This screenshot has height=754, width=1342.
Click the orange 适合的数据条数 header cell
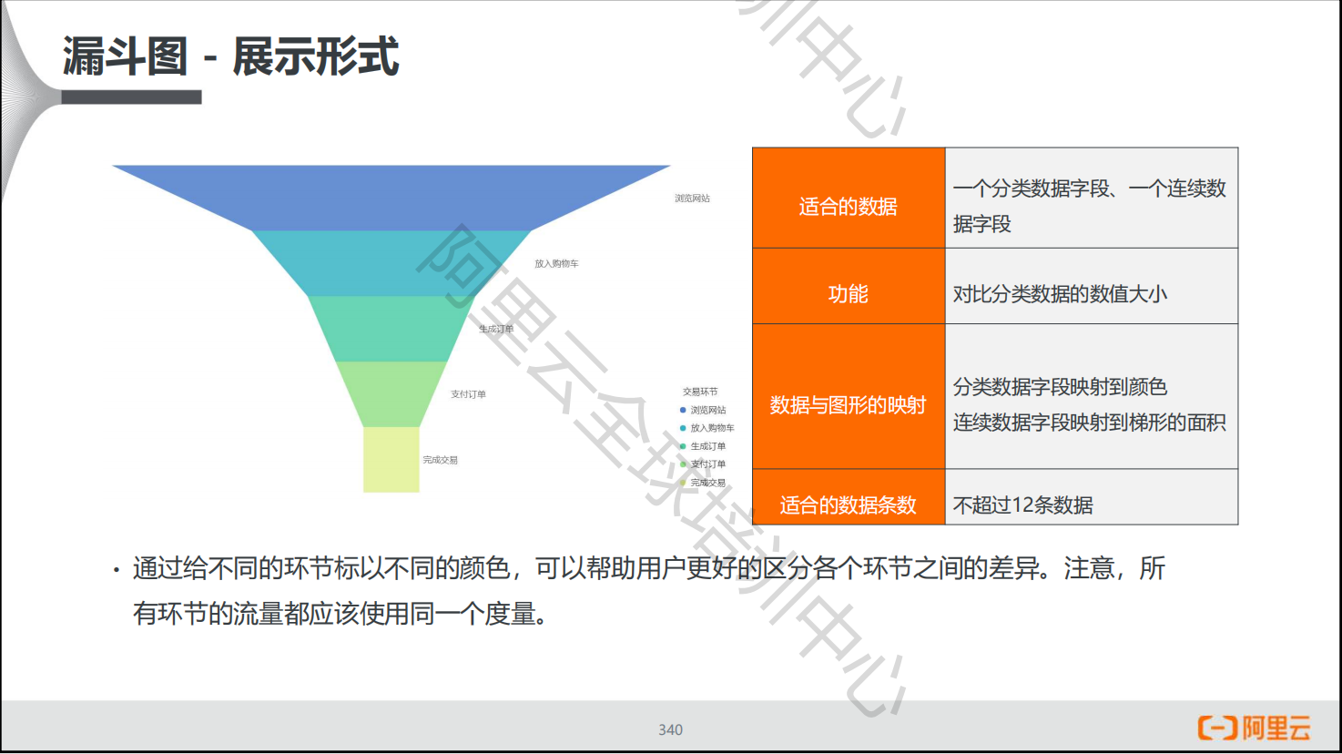[849, 497]
